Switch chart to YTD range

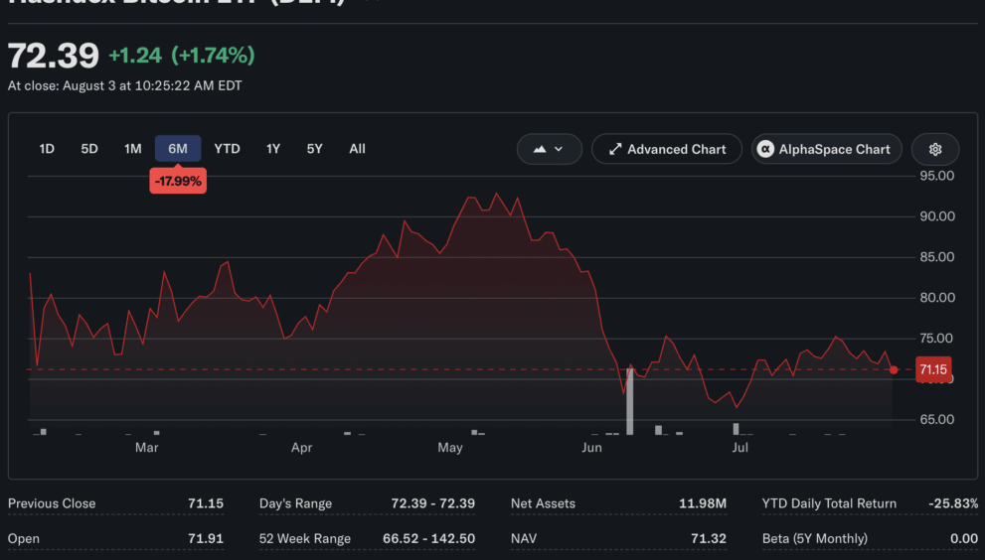click(x=227, y=149)
